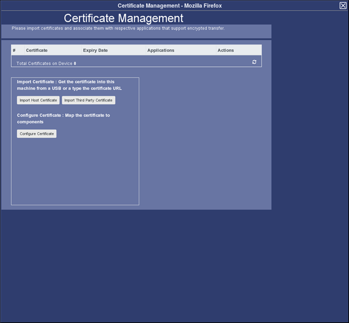Click the Total Certificates on Device label

(x=44, y=64)
